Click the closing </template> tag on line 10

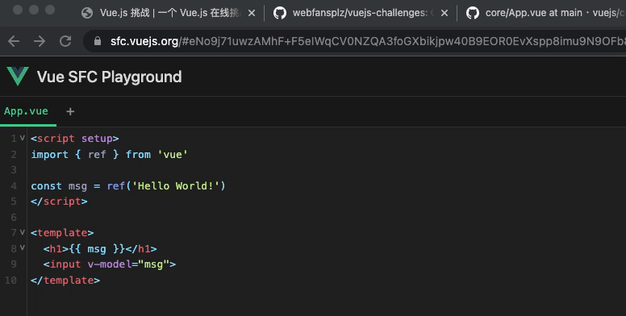coord(65,280)
